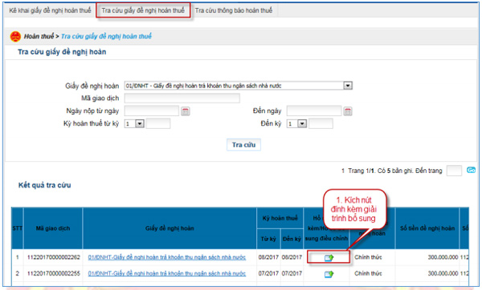Click the '07/2017' Từ kỳ cell in row 2
Image resolution: width=482 pixels, height=290 pixels.
click(x=268, y=273)
